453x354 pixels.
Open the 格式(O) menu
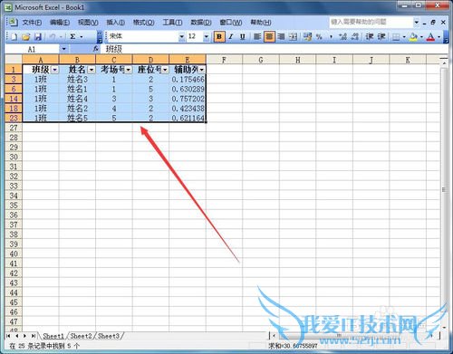[x=144, y=23]
